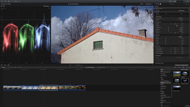This screenshot has height=107, width=190.
Task: Open the scopes Présentation dropdown
Action: [47, 6]
